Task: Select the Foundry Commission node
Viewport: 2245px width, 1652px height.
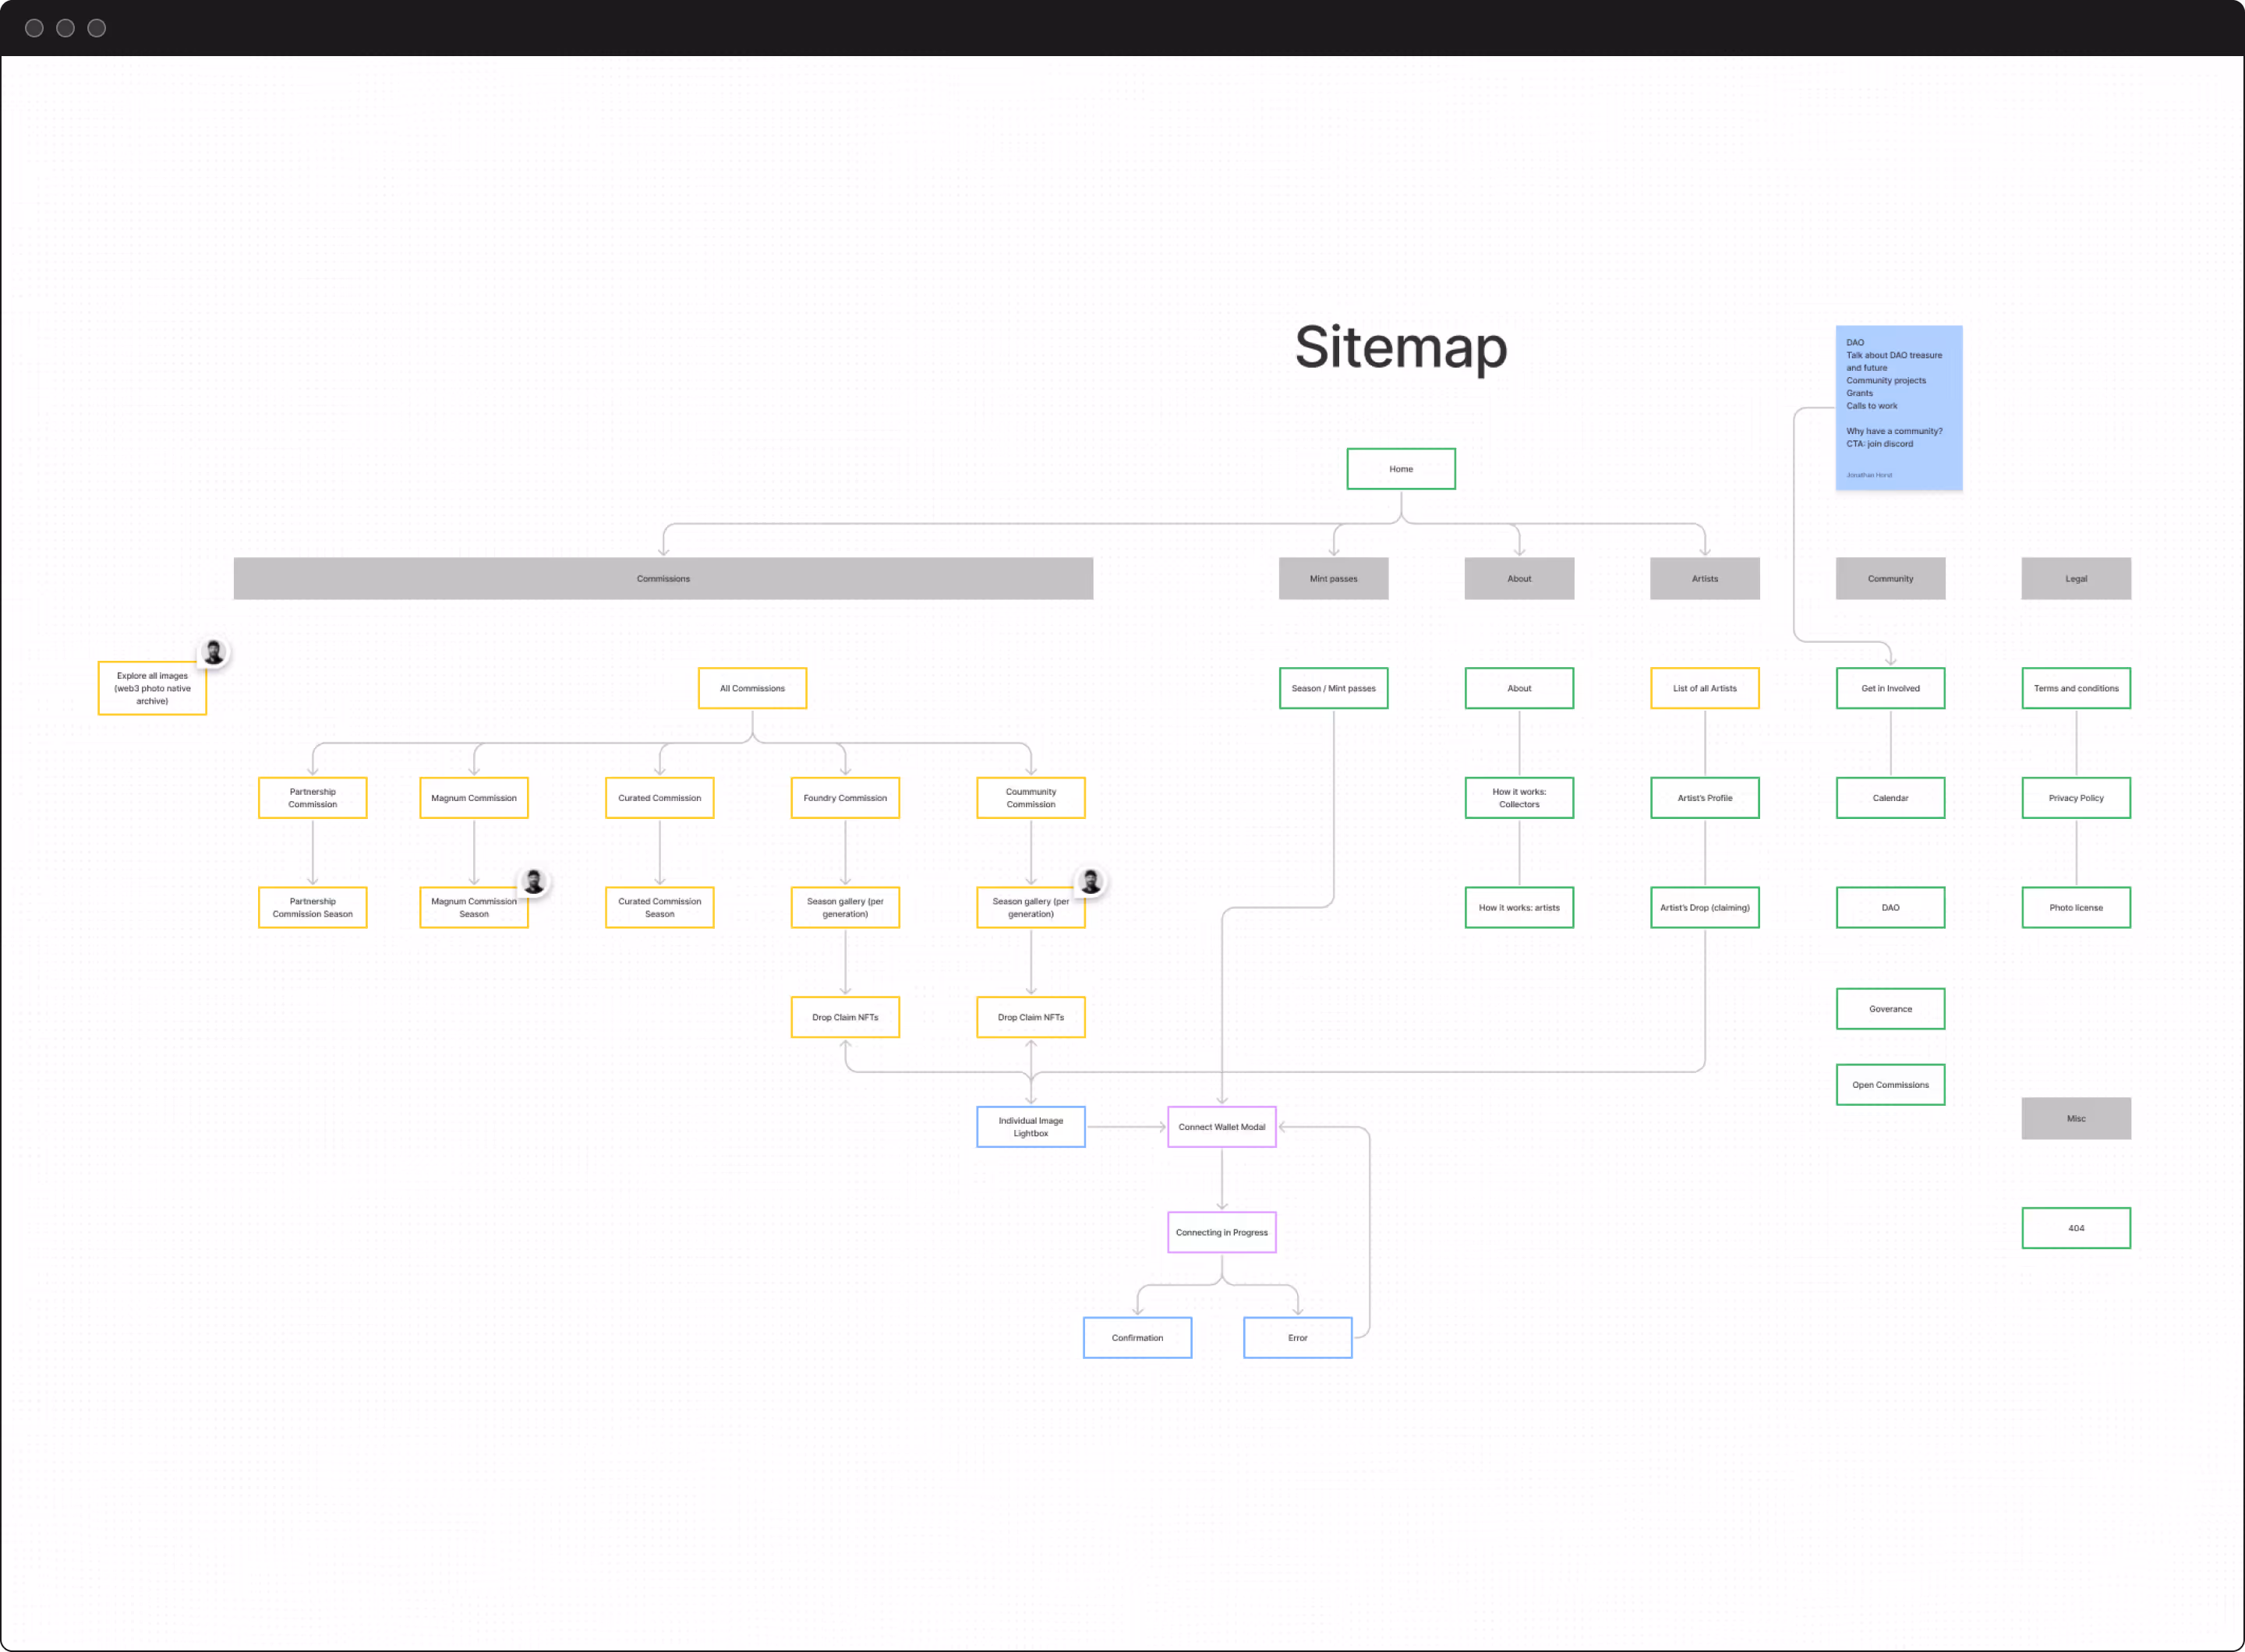Action: tap(844, 798)
